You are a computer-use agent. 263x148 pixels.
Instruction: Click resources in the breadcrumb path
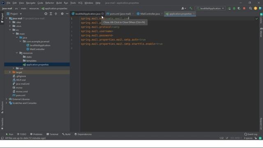click(34, 8)
